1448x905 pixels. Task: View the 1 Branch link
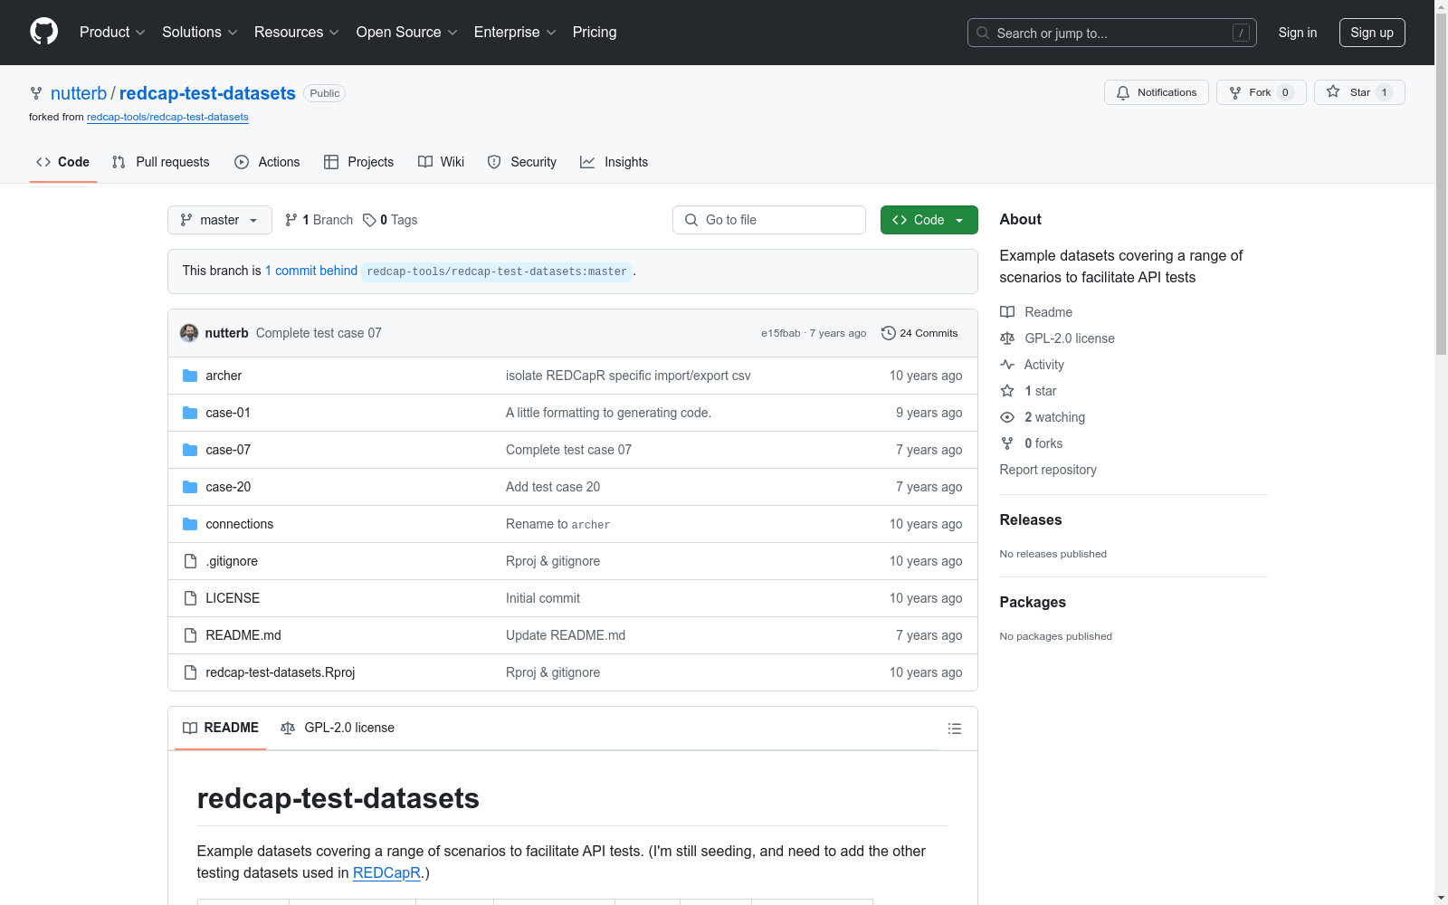319,220
